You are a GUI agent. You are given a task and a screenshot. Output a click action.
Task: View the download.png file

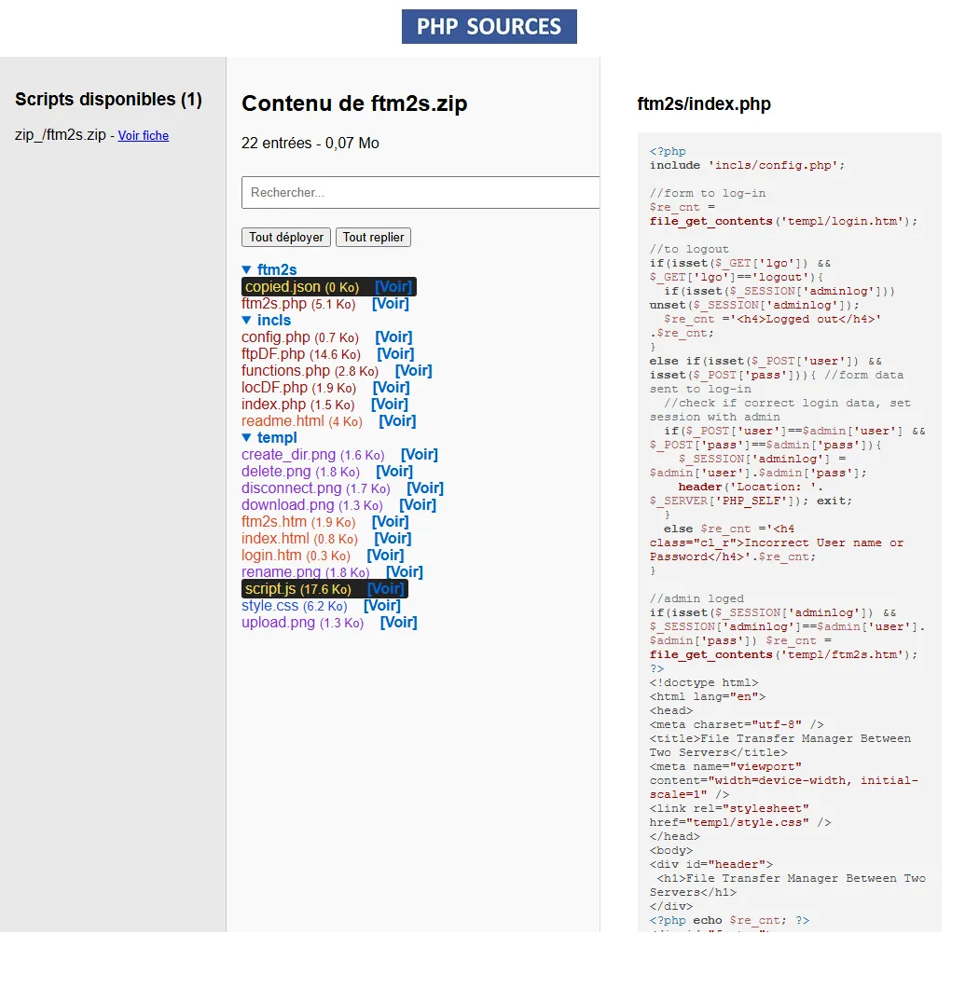[418, 505]
